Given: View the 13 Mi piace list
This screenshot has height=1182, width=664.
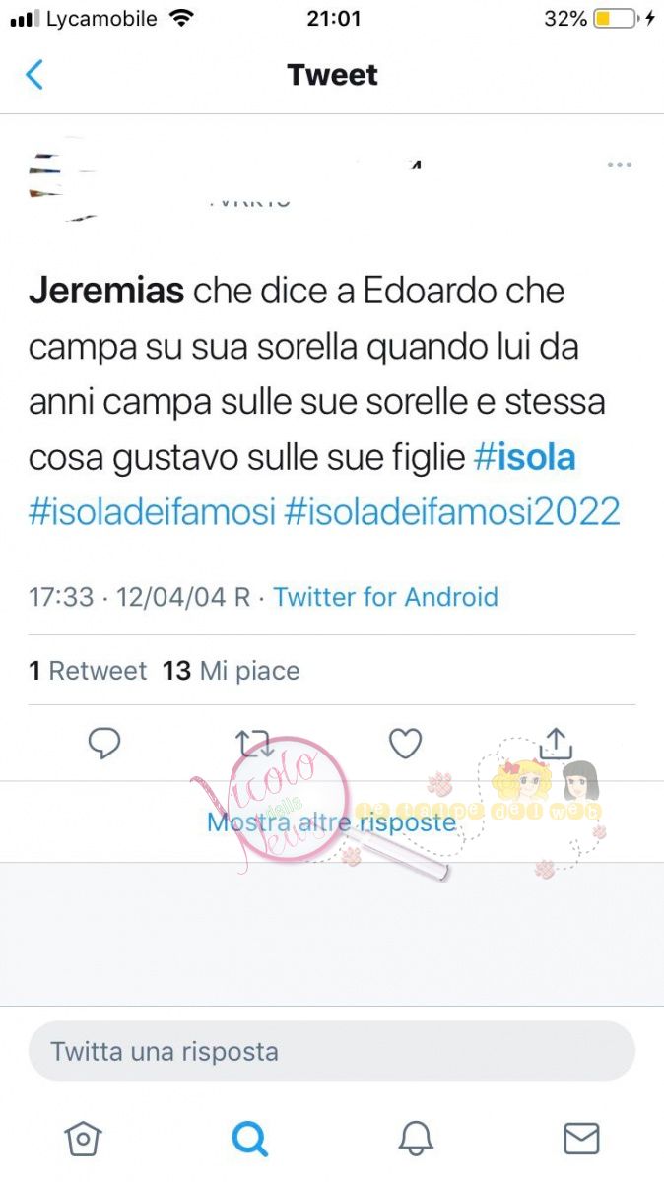Looking at the screenshot, I should point(232,671).
